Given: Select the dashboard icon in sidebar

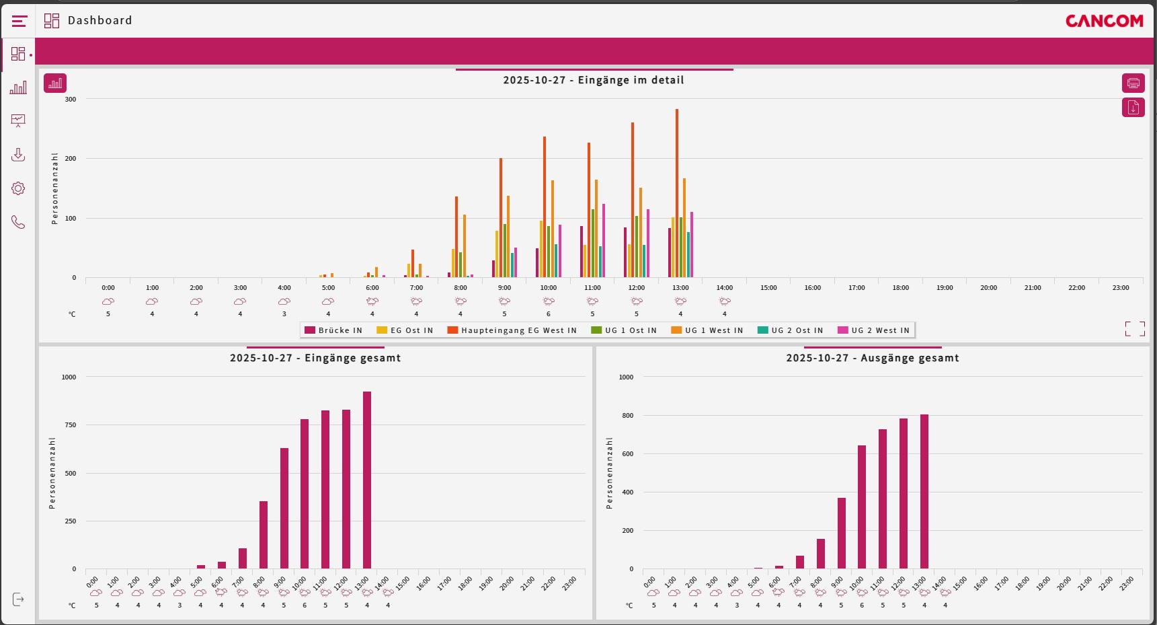Looking at the screenshot, I should point(18,54).
